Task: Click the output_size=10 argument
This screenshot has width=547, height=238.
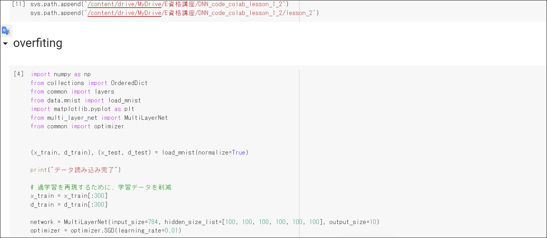Action: (353, 222)
